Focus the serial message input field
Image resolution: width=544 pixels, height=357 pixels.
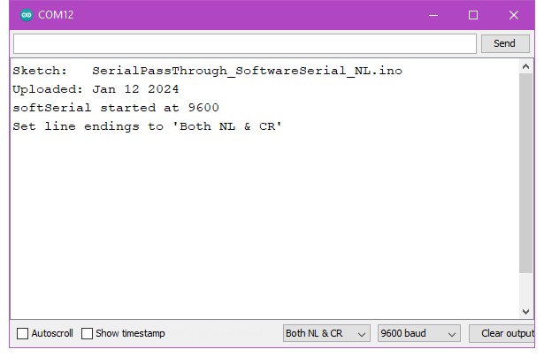click(244, 43)
